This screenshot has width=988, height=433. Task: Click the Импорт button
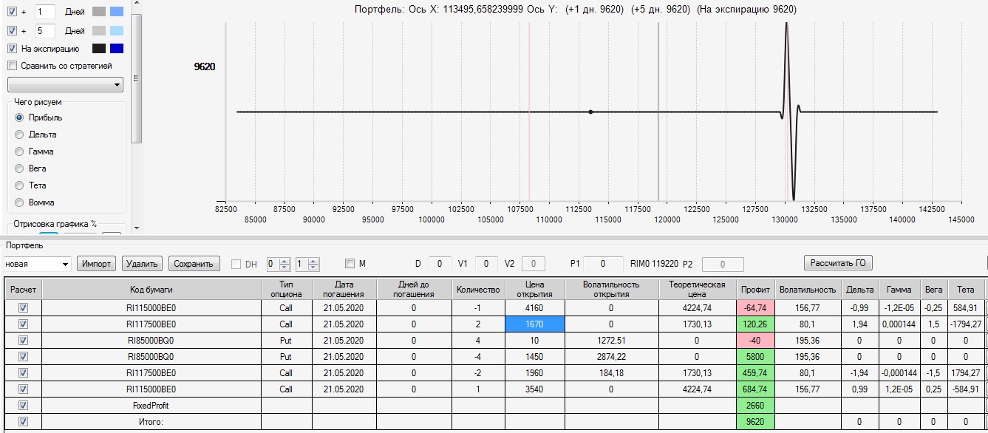98,264
